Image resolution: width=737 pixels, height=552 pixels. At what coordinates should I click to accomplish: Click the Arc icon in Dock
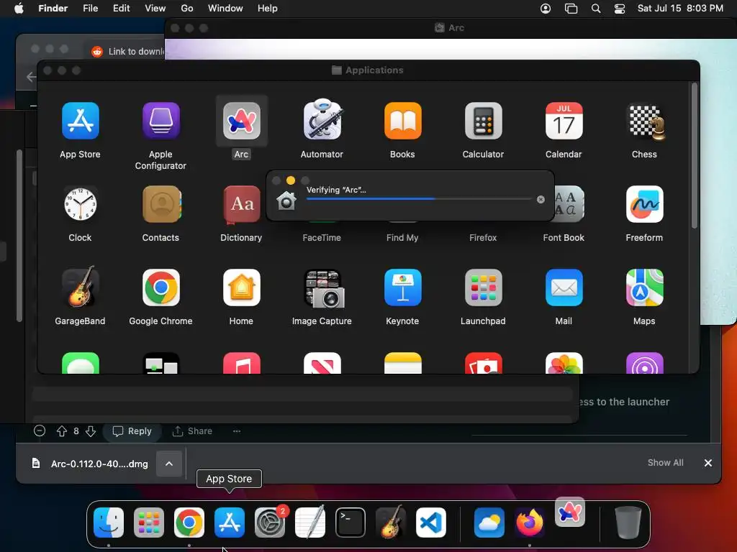570,512
